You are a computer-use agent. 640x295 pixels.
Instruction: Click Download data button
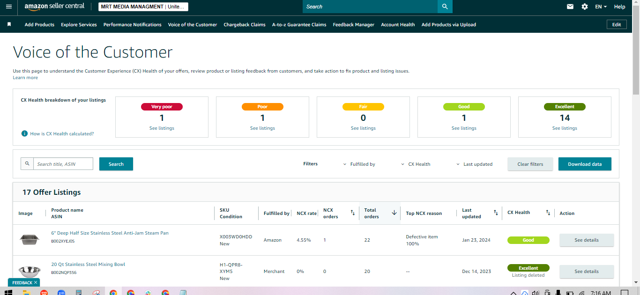[585, 164]
